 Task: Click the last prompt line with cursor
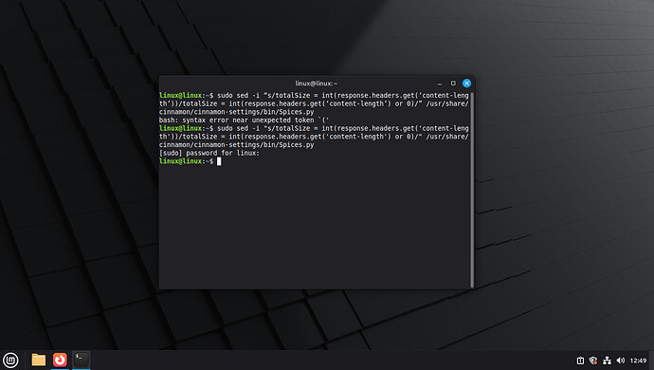pos(191,161)
